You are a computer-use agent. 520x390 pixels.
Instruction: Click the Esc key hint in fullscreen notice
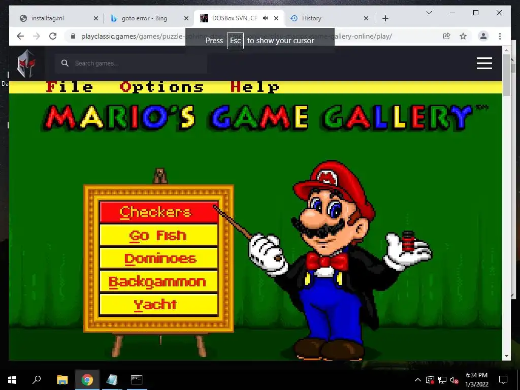pyautogui.click(x=235, y=41)
